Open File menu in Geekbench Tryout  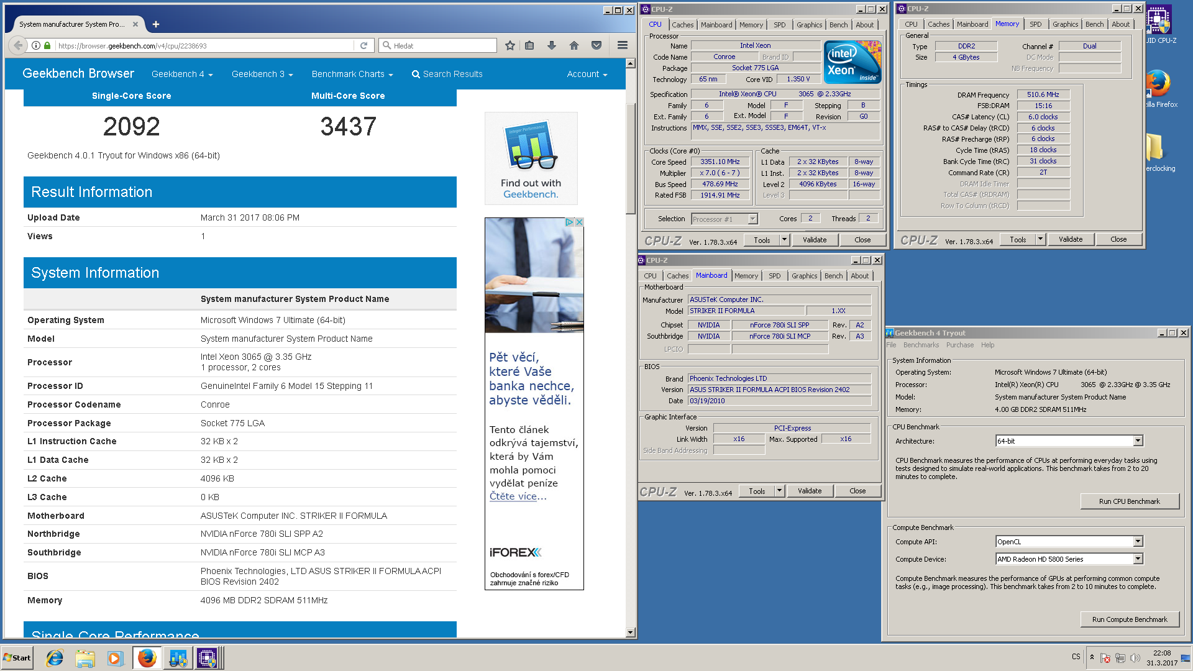click(x=892, y=345)
